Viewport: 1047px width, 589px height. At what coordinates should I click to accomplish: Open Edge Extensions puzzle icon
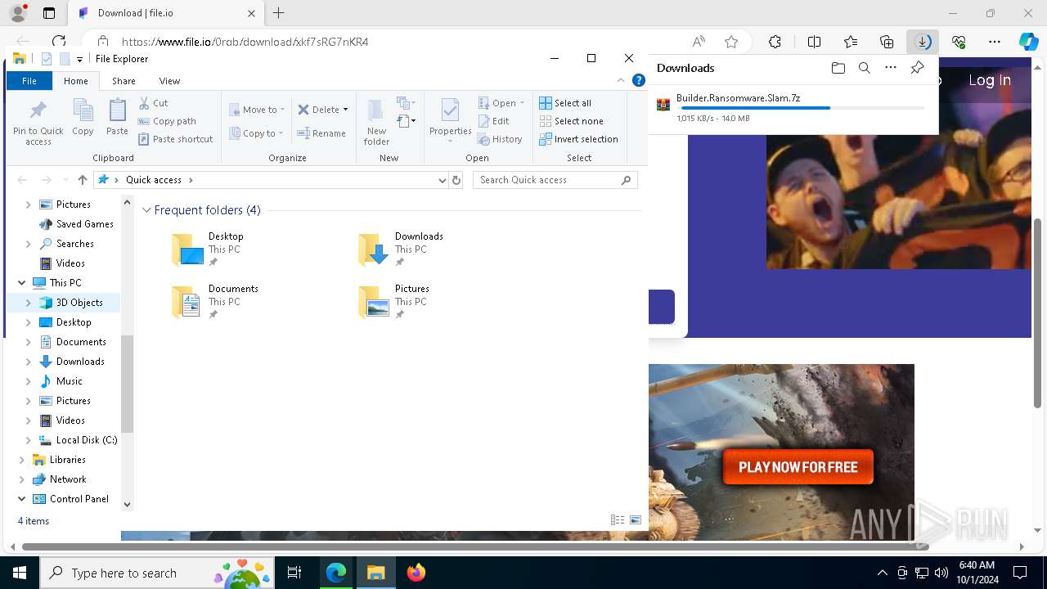pyautogui.click(x=775, y=42)
